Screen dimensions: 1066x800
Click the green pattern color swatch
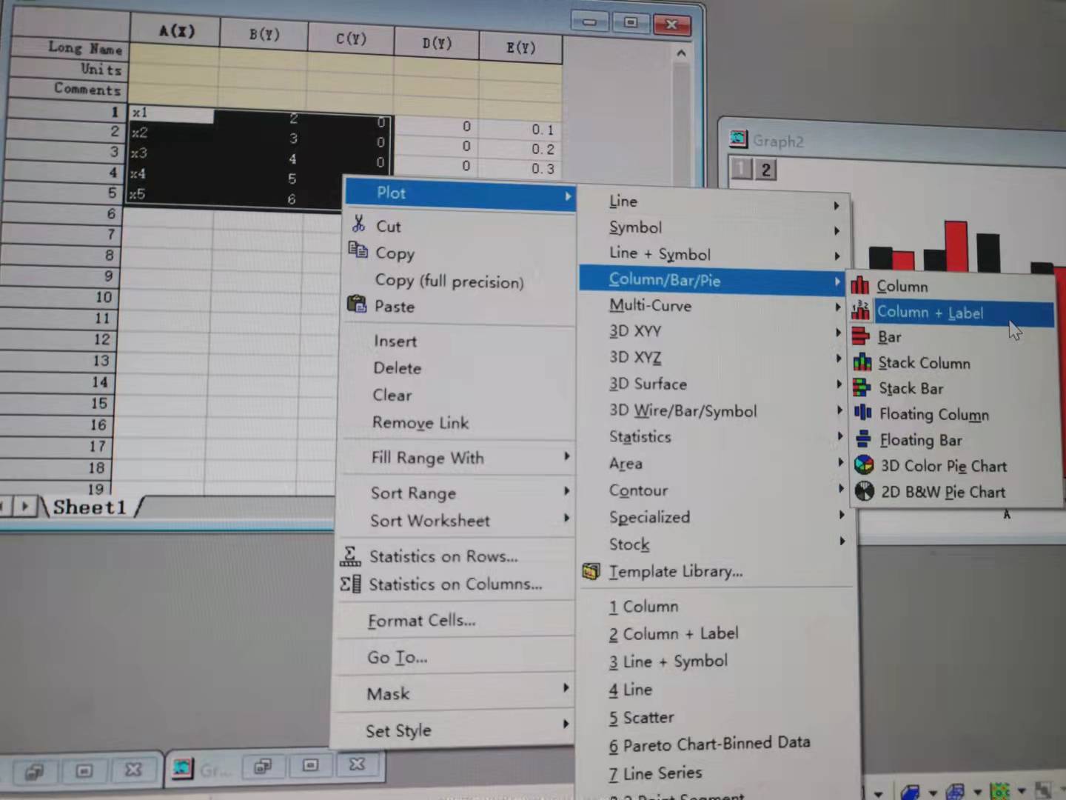(x=999, y=791)
